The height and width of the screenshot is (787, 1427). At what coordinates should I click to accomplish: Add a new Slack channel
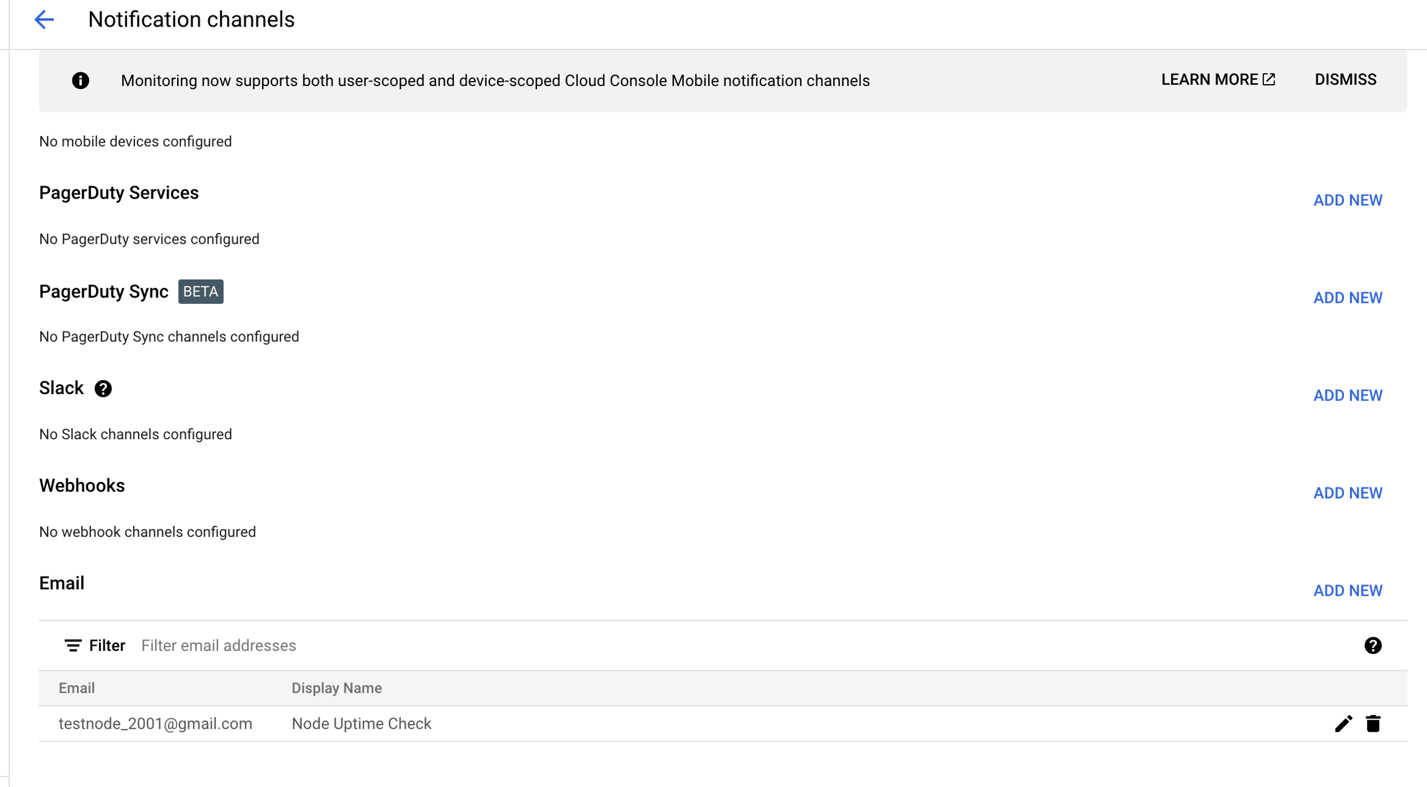pos(1348,395)
